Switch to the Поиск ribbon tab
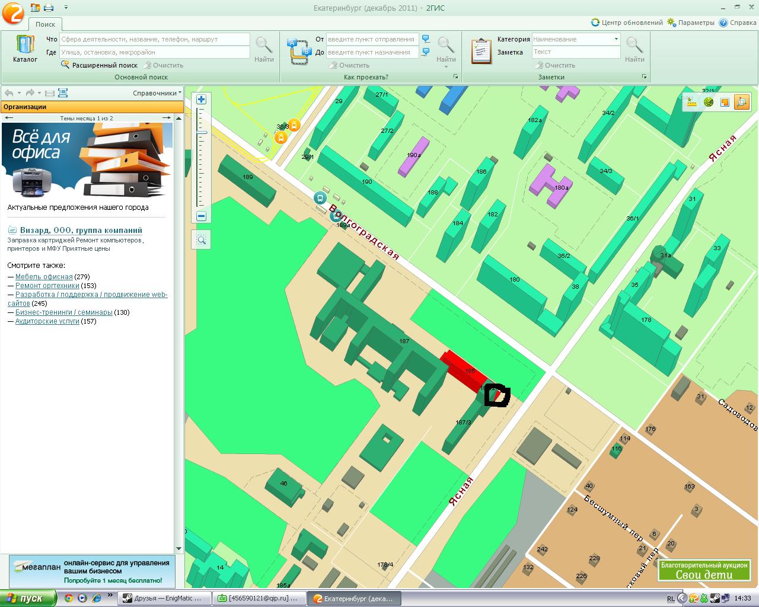The height and width of the screenshot is (607, 759). [45, 24]
